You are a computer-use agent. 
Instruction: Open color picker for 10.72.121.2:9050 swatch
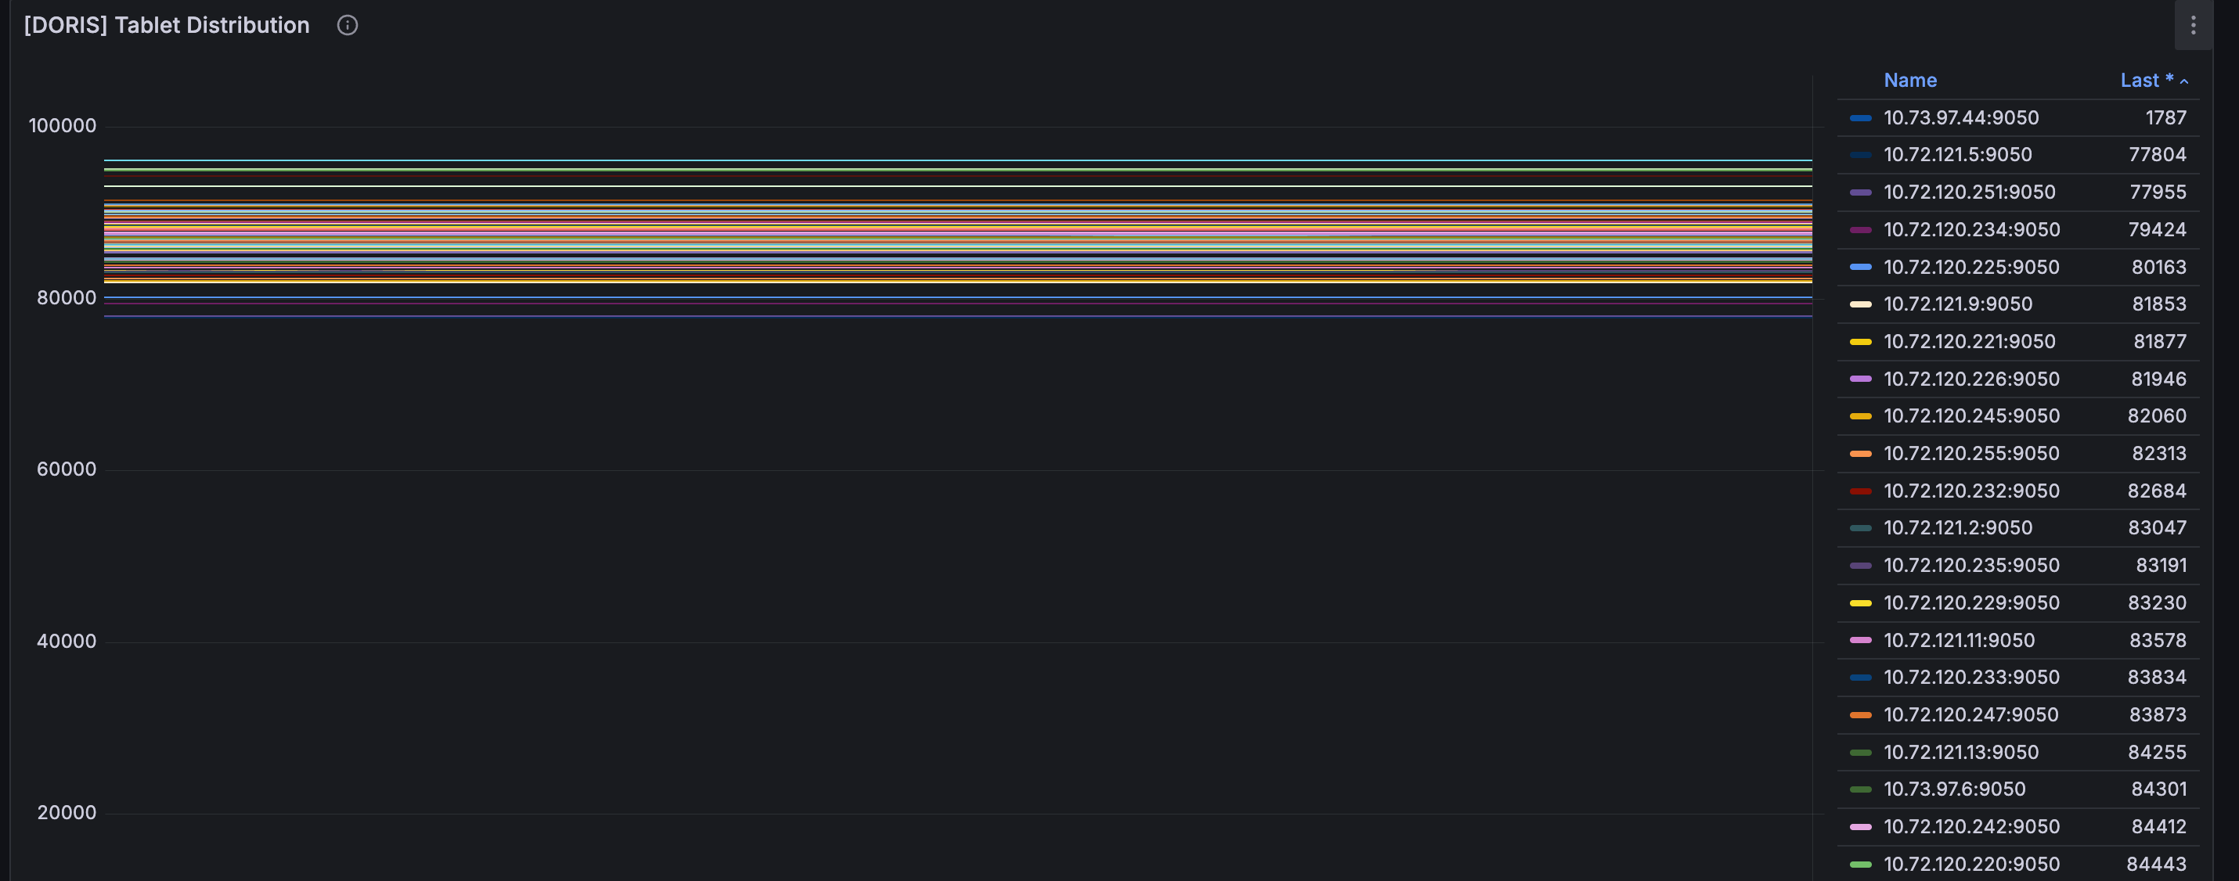point(1860,527)
